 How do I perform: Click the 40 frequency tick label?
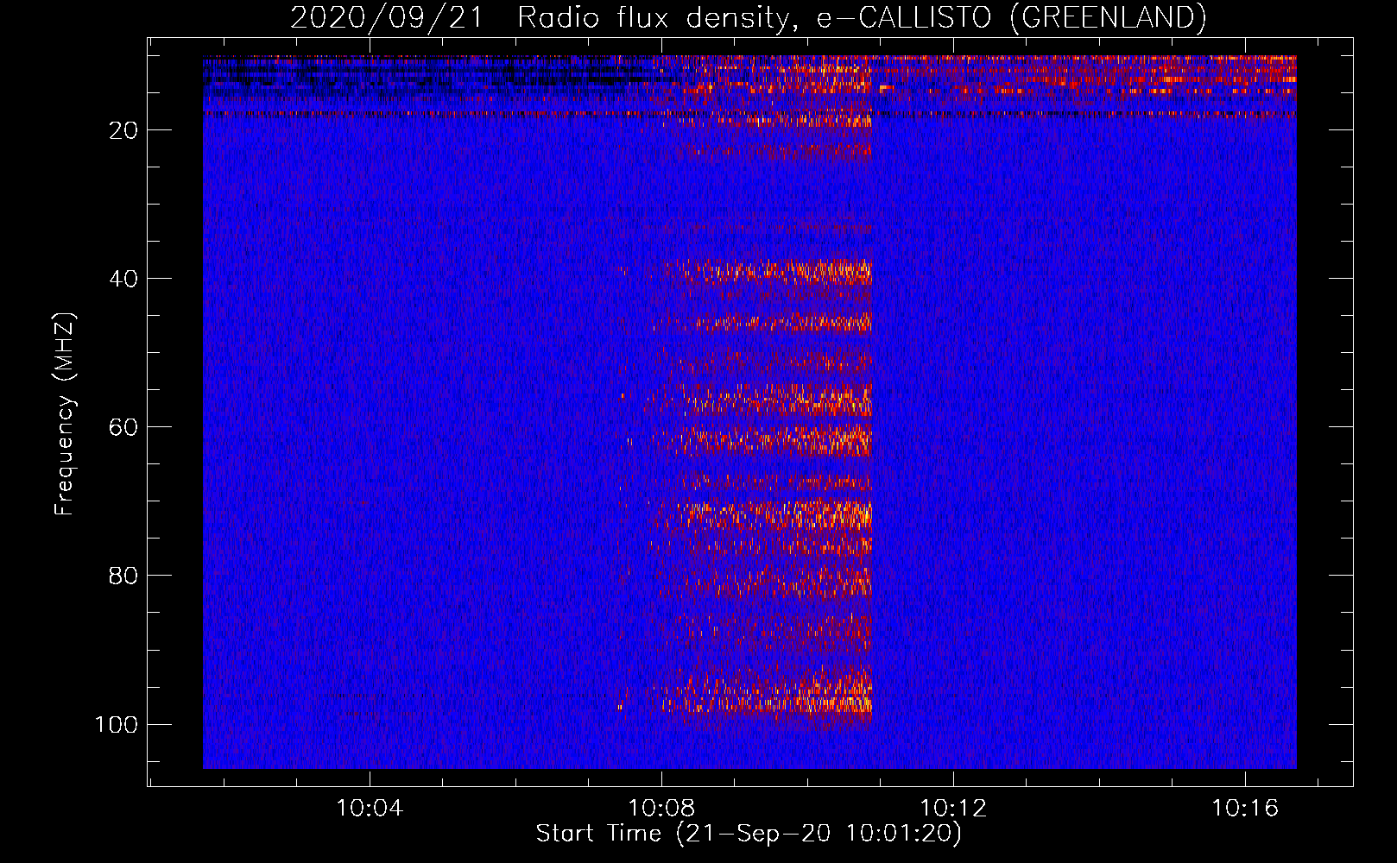pyautogui.click(x=123, y=279)
